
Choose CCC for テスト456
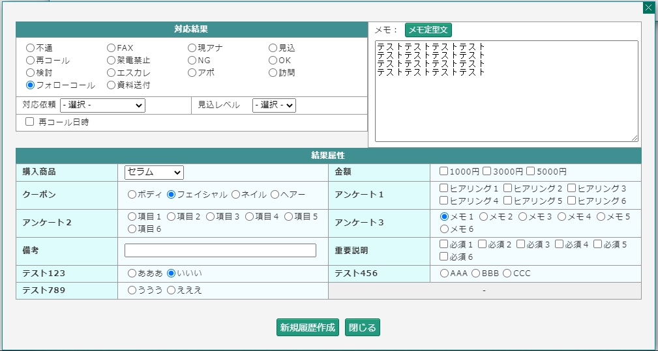pos(507,273)
